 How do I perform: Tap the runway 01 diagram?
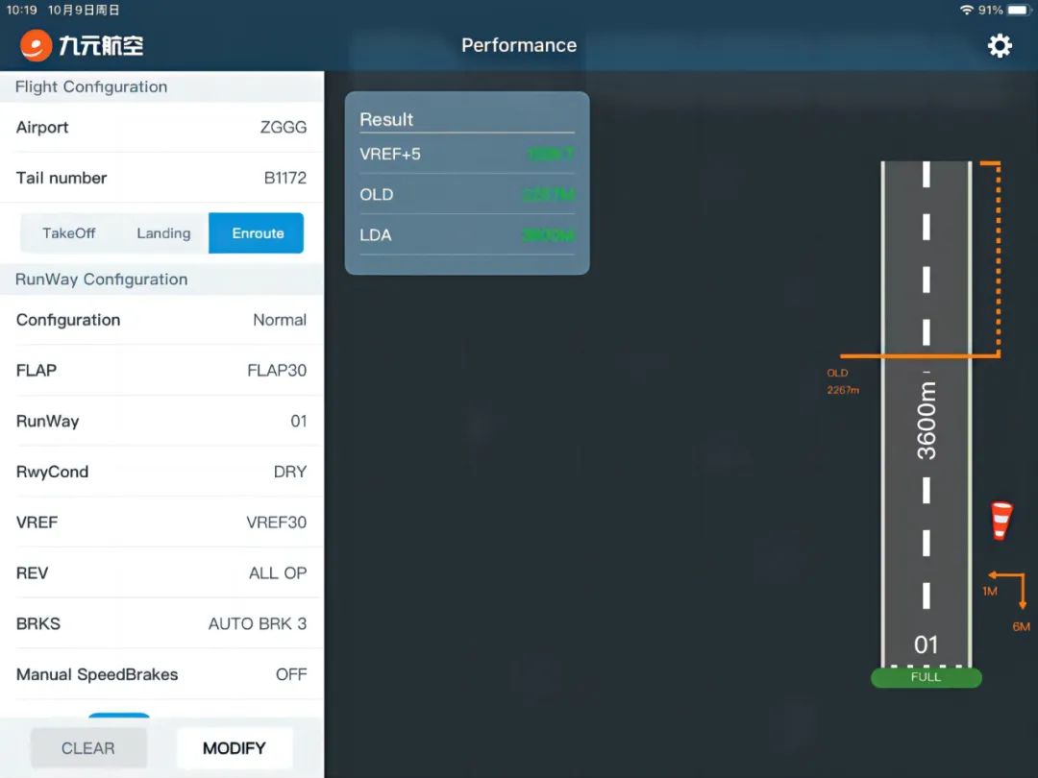926,413
